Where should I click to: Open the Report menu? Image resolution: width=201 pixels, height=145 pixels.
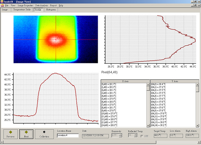[x=53, y=6]
